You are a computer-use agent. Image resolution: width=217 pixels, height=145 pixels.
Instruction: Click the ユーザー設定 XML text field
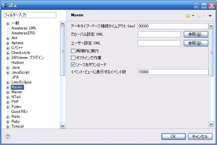[159, 43]
